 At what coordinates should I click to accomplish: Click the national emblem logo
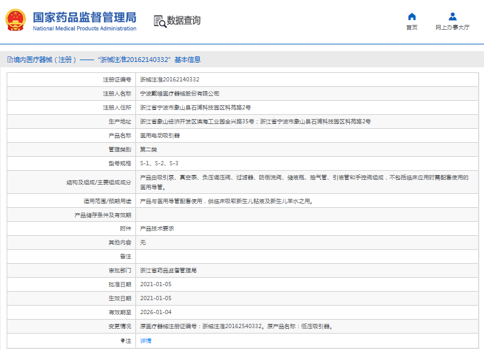15,20
